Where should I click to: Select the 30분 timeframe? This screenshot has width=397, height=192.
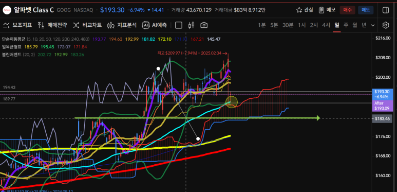pyautogui.click(x=288, y=25)
